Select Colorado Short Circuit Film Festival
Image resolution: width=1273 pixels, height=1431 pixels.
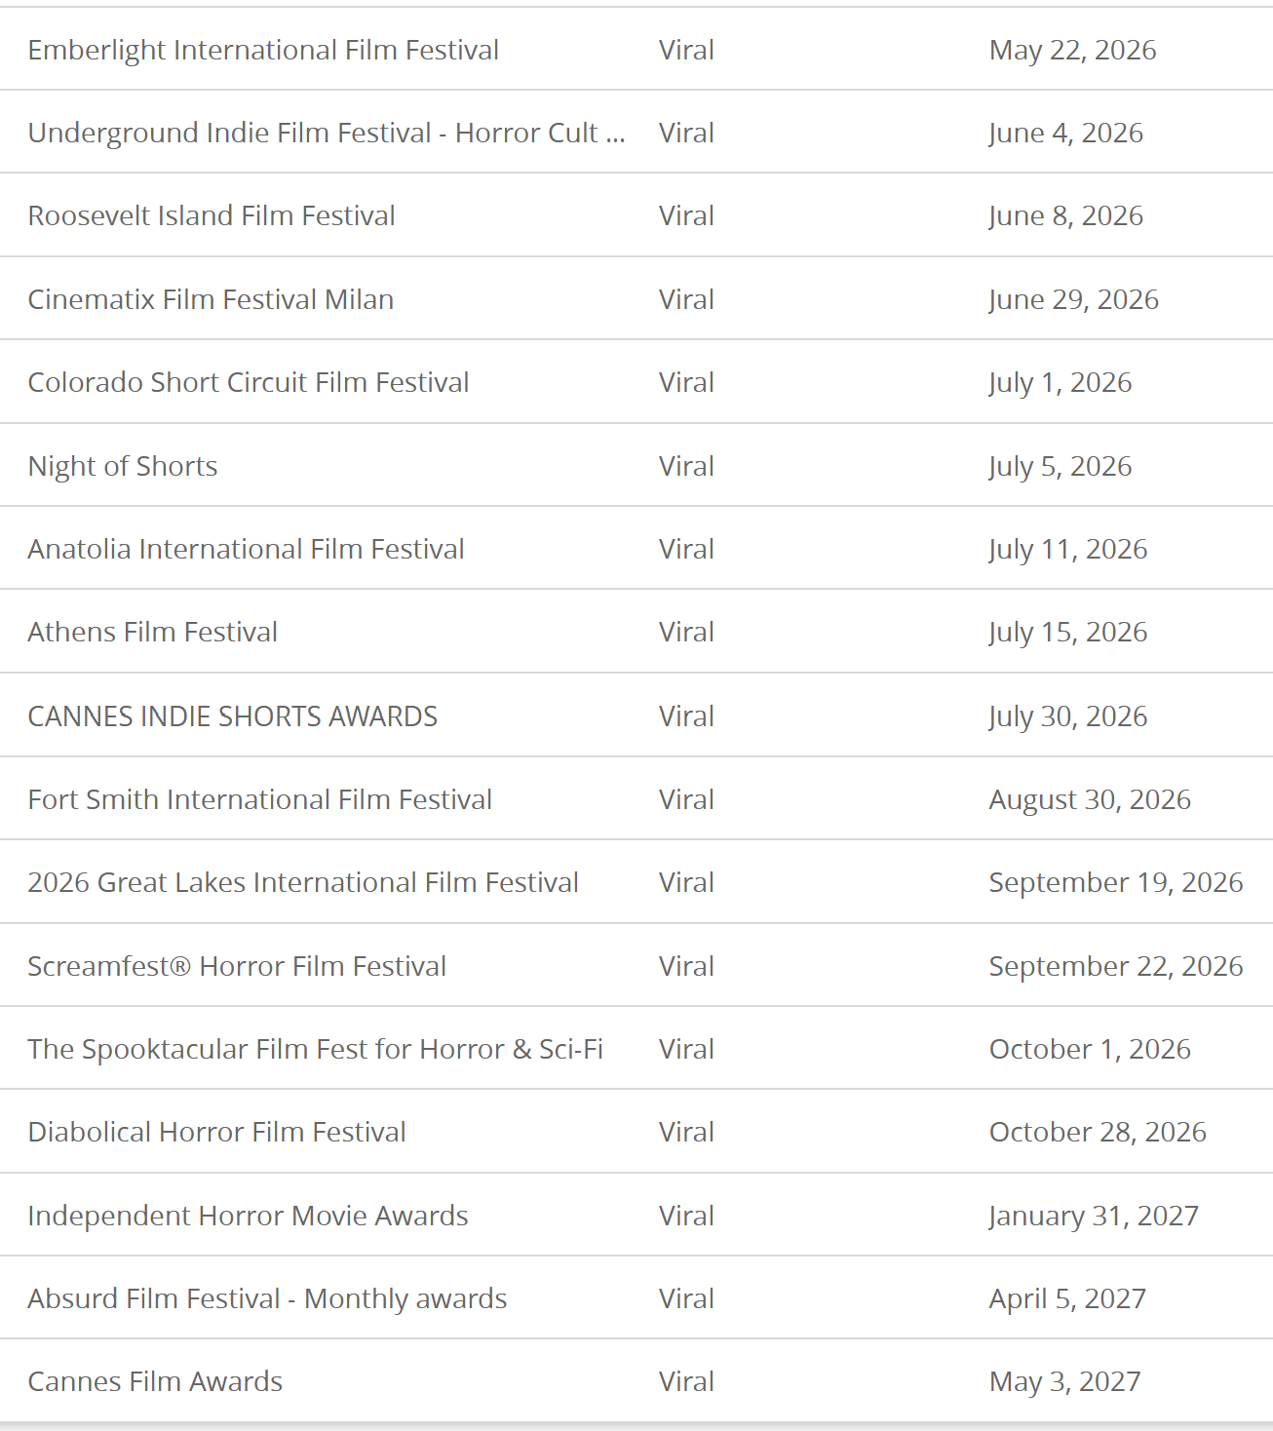pyautogui.click(x=249, y=382)
